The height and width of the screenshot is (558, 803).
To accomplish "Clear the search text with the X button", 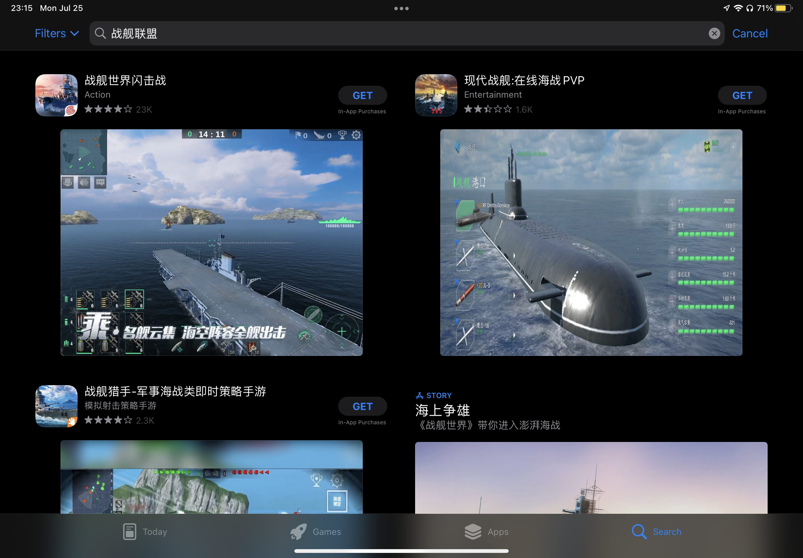I will [x=714, y=34].
